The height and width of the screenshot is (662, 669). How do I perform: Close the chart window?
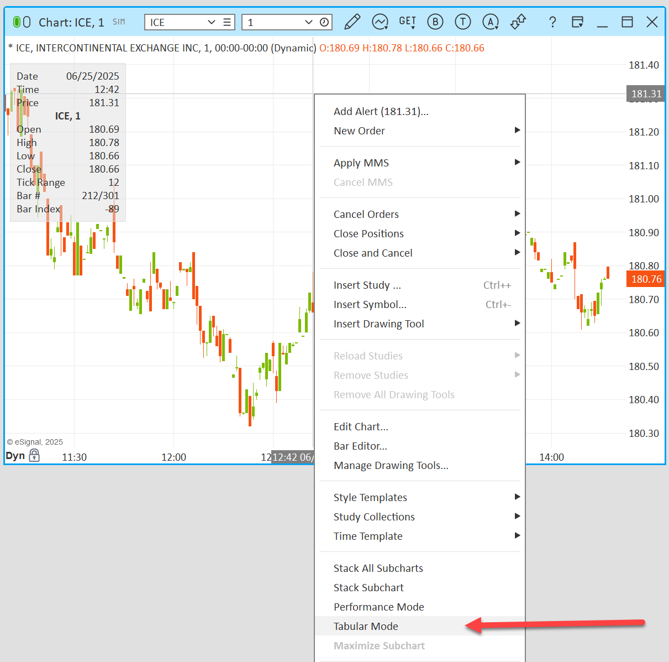[652, 22]
